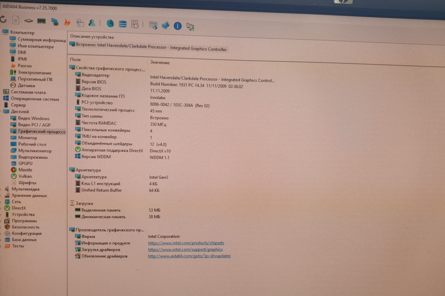Select the Кодовое название ГП row
The height and width of the screenshot is (296, 445).
click(120, 96)
